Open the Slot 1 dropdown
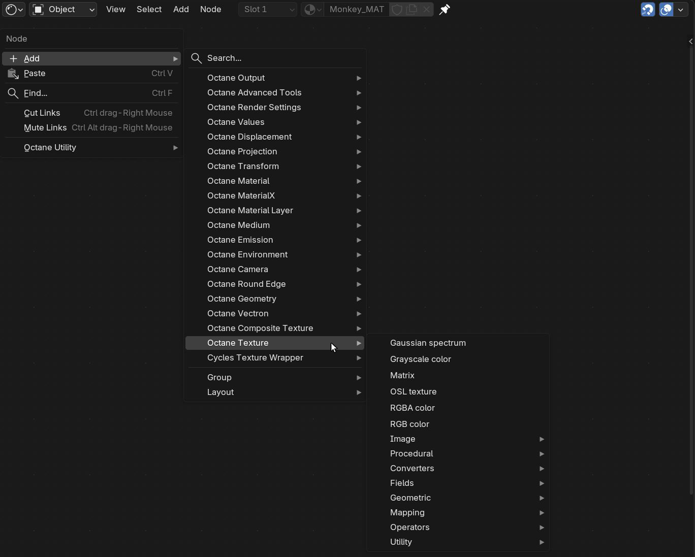The width and height of the screenshot is (695, 557). [268, 9]
